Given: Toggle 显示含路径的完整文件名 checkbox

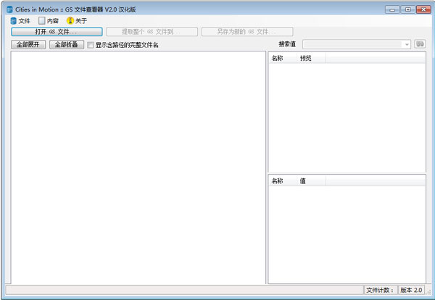Looking at the screenshot, I should pos(90,45).
